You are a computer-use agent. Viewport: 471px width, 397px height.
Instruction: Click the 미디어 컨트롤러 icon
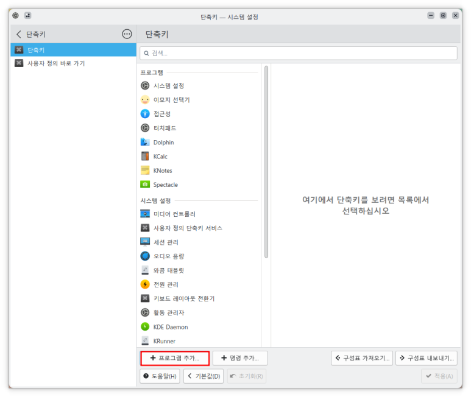(x=145, y=214)
